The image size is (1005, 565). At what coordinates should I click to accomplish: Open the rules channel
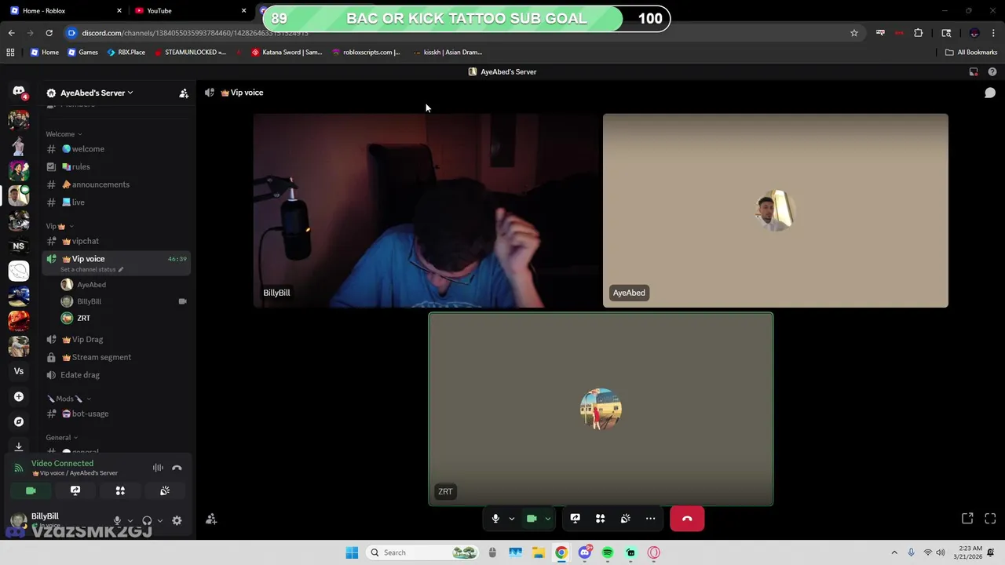pyautogui.click(x=116, y=166)
